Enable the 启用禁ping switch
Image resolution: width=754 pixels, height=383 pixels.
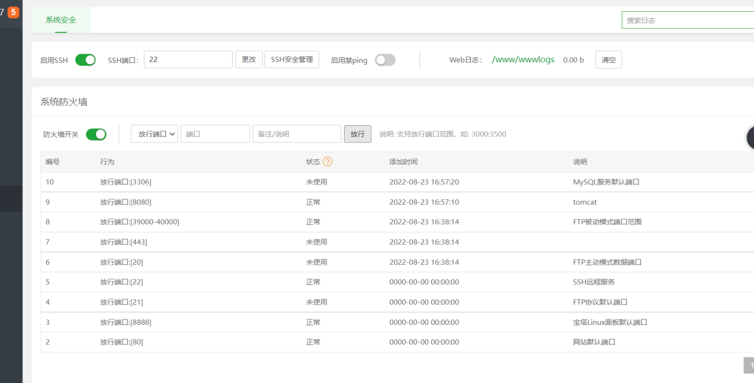[x=385, y=60]
